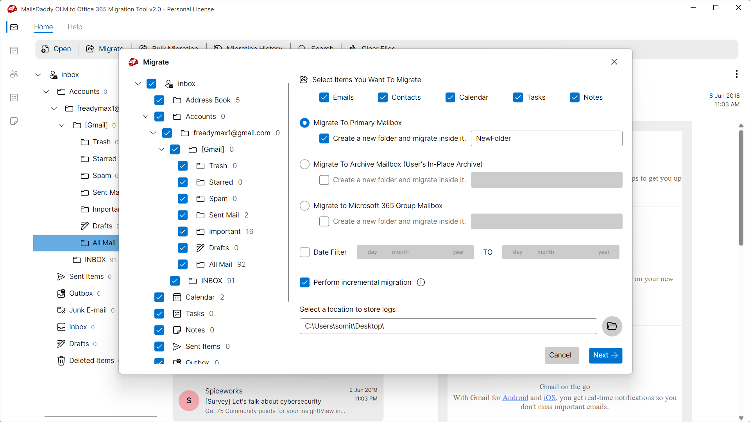This screenshot has width=750, height=422.
Task: Select Migrate To Archive Mailbox radio button
Action: click(x=304, y=164)
